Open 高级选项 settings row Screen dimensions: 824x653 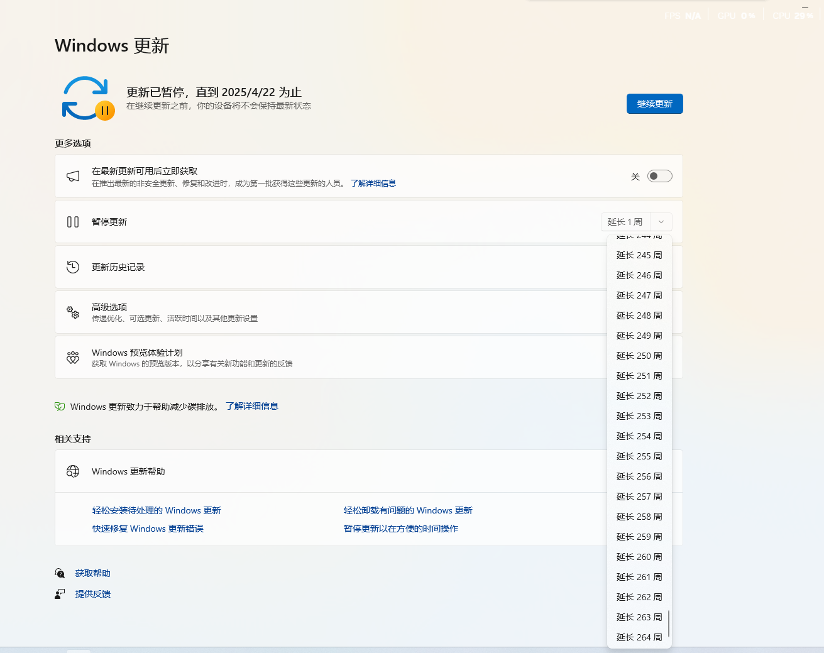tap(369, 312)
